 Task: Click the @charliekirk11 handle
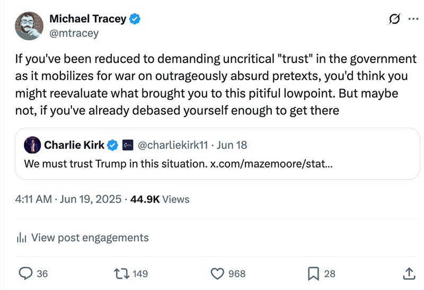[172, 145]
